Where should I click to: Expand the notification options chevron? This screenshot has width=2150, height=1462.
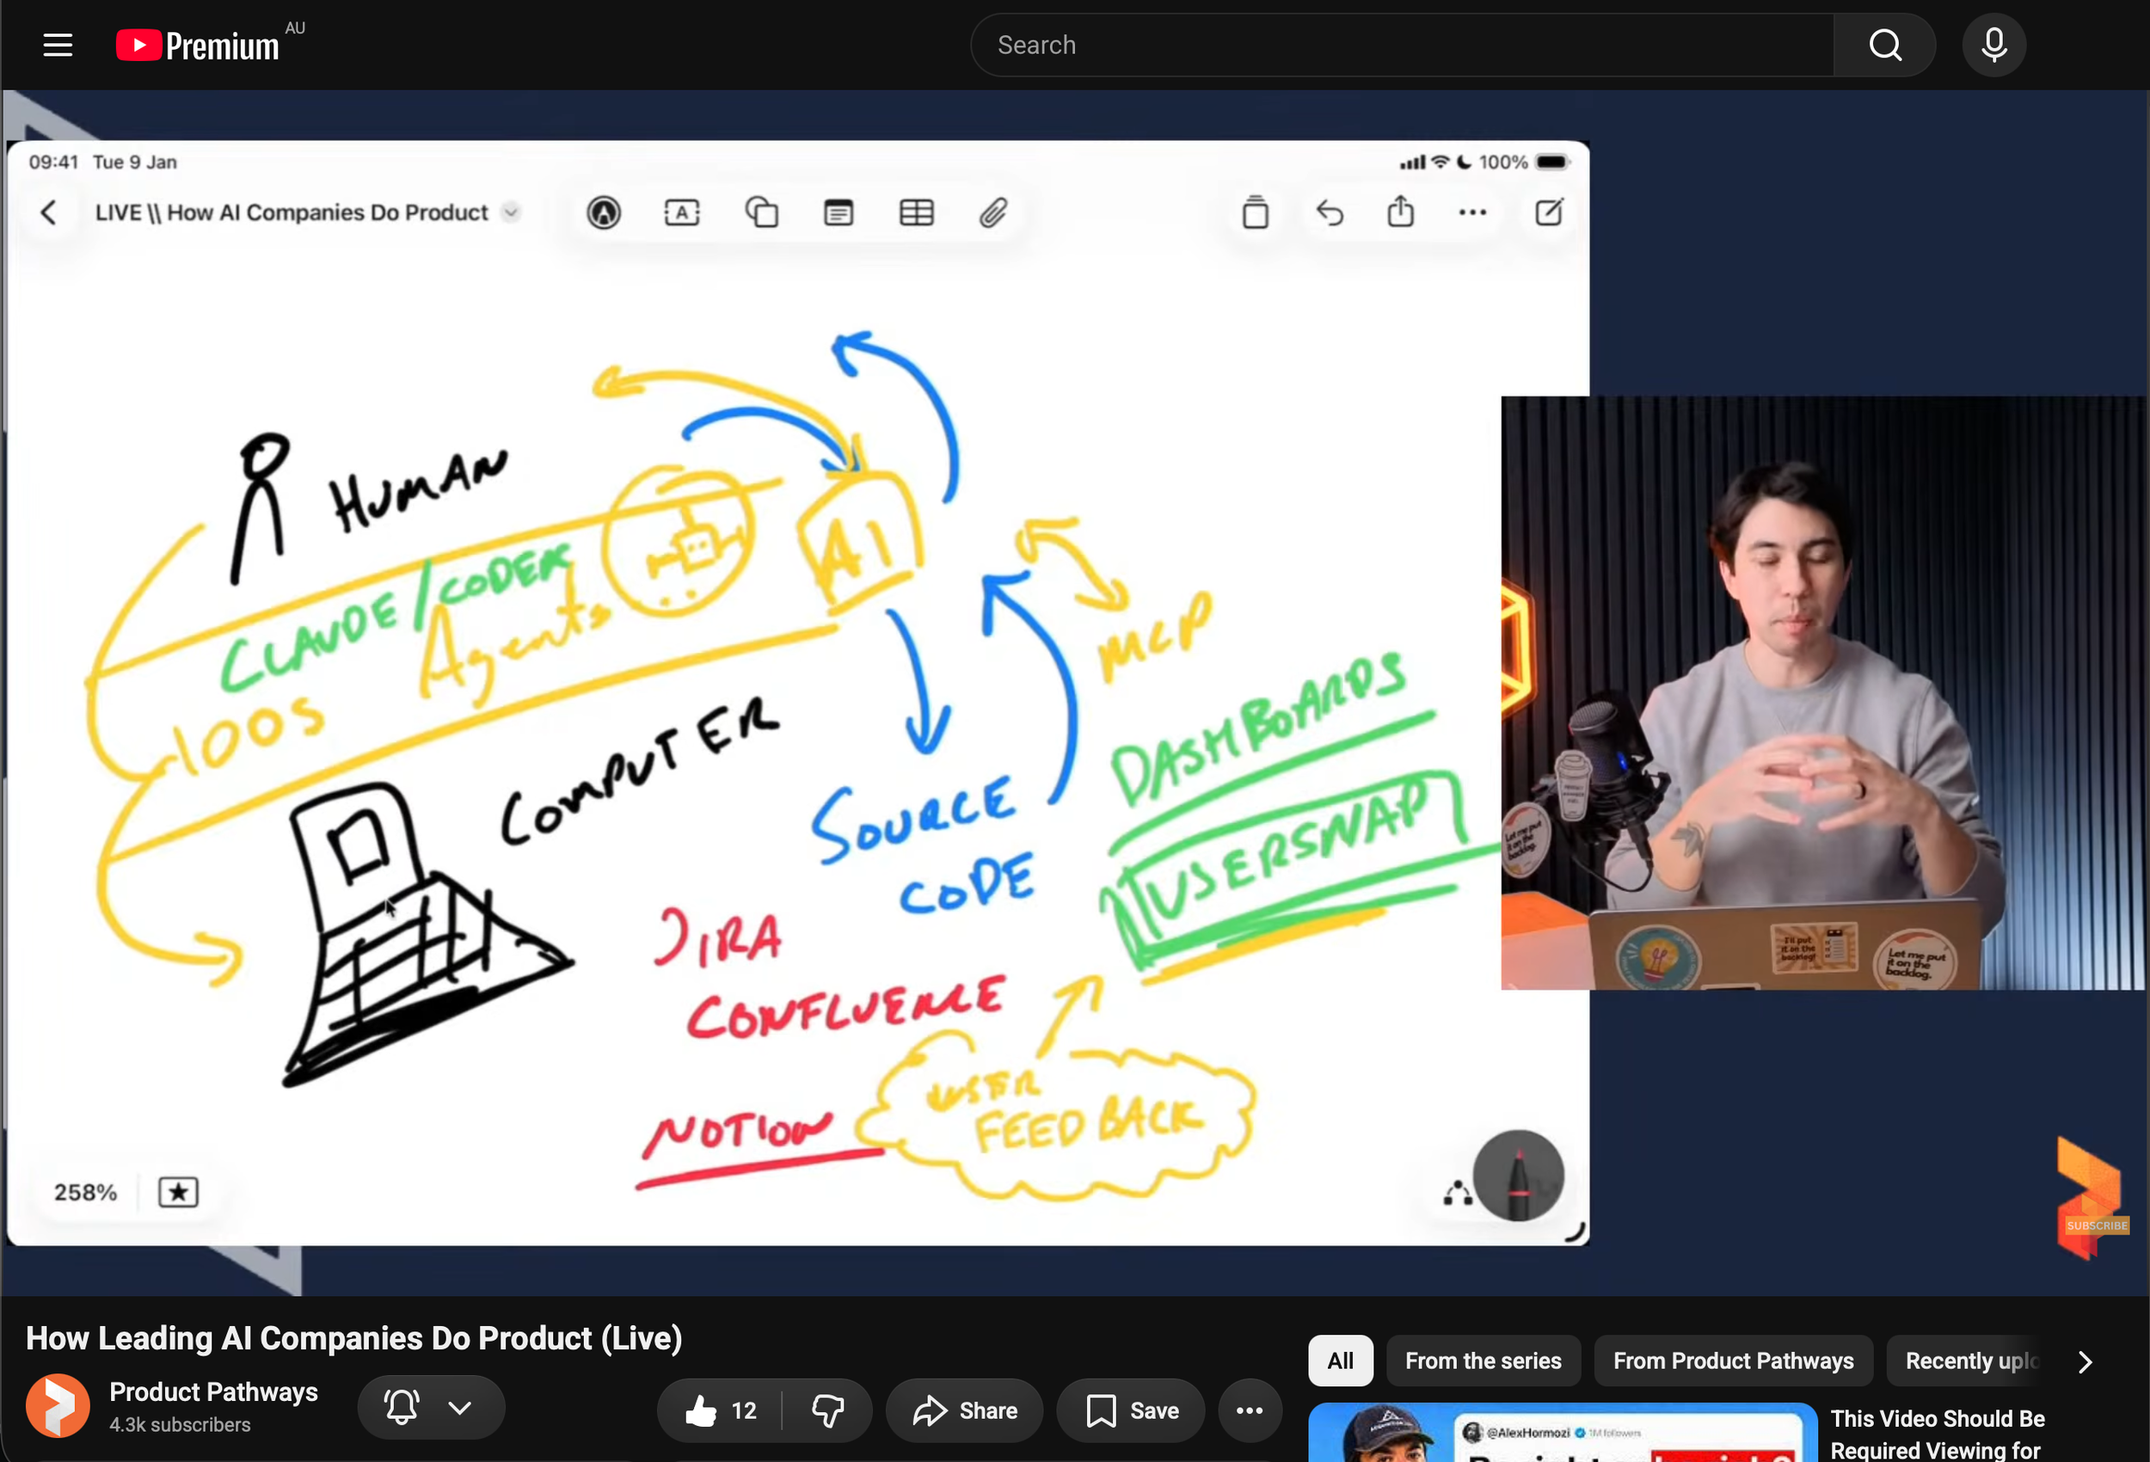pos(460,1408)
